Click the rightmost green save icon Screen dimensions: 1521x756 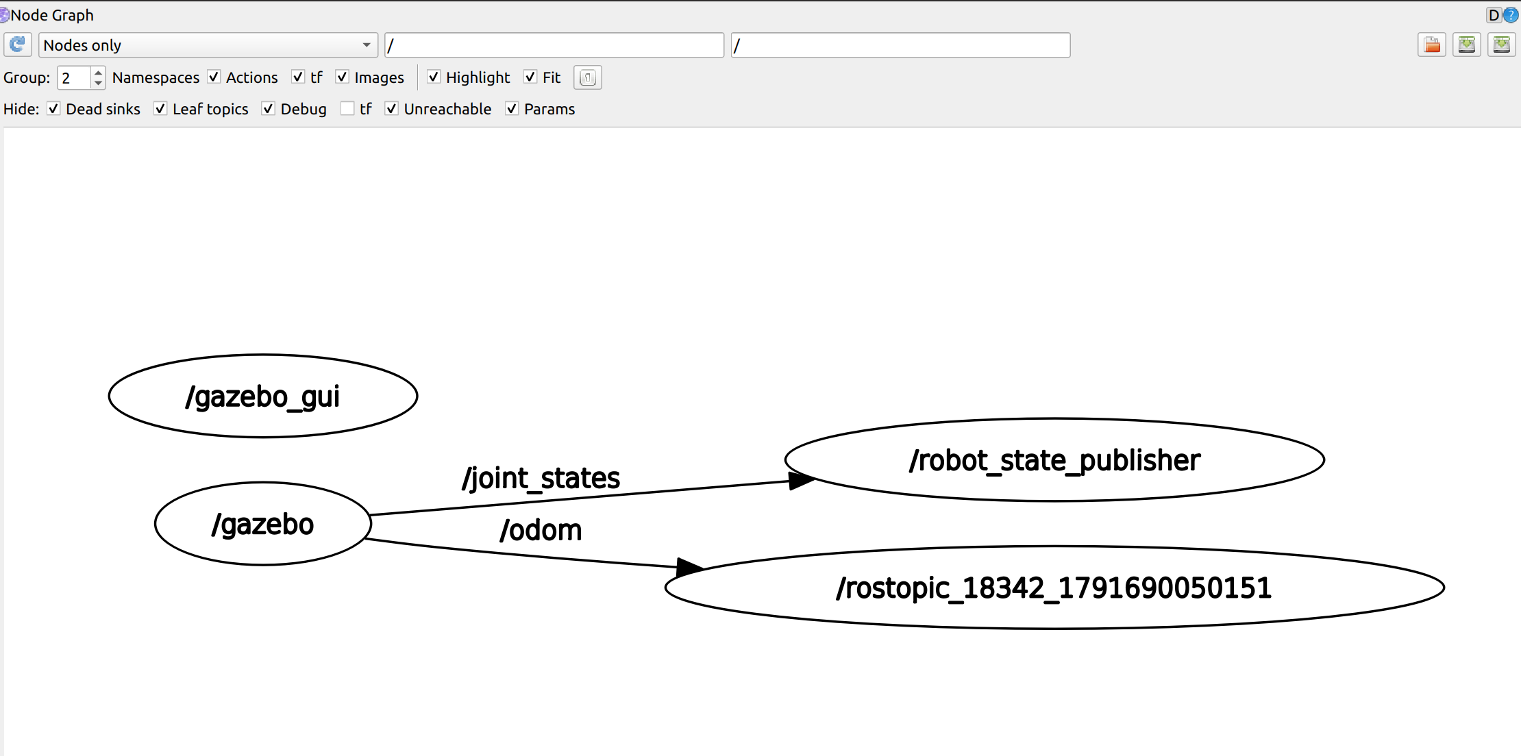(1501, 45)
